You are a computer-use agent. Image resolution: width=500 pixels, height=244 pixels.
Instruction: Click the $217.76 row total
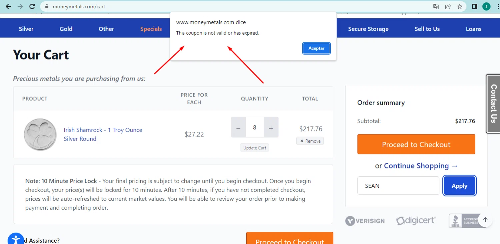point(311,129)
